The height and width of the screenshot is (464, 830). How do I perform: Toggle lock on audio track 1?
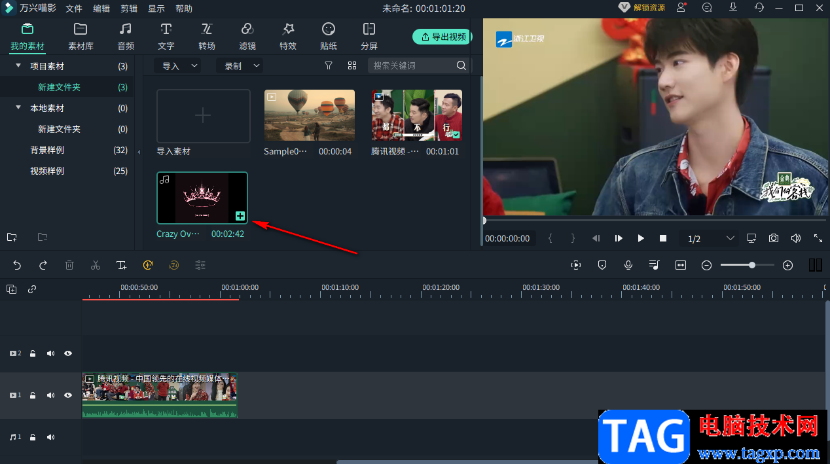click(32, 437)
